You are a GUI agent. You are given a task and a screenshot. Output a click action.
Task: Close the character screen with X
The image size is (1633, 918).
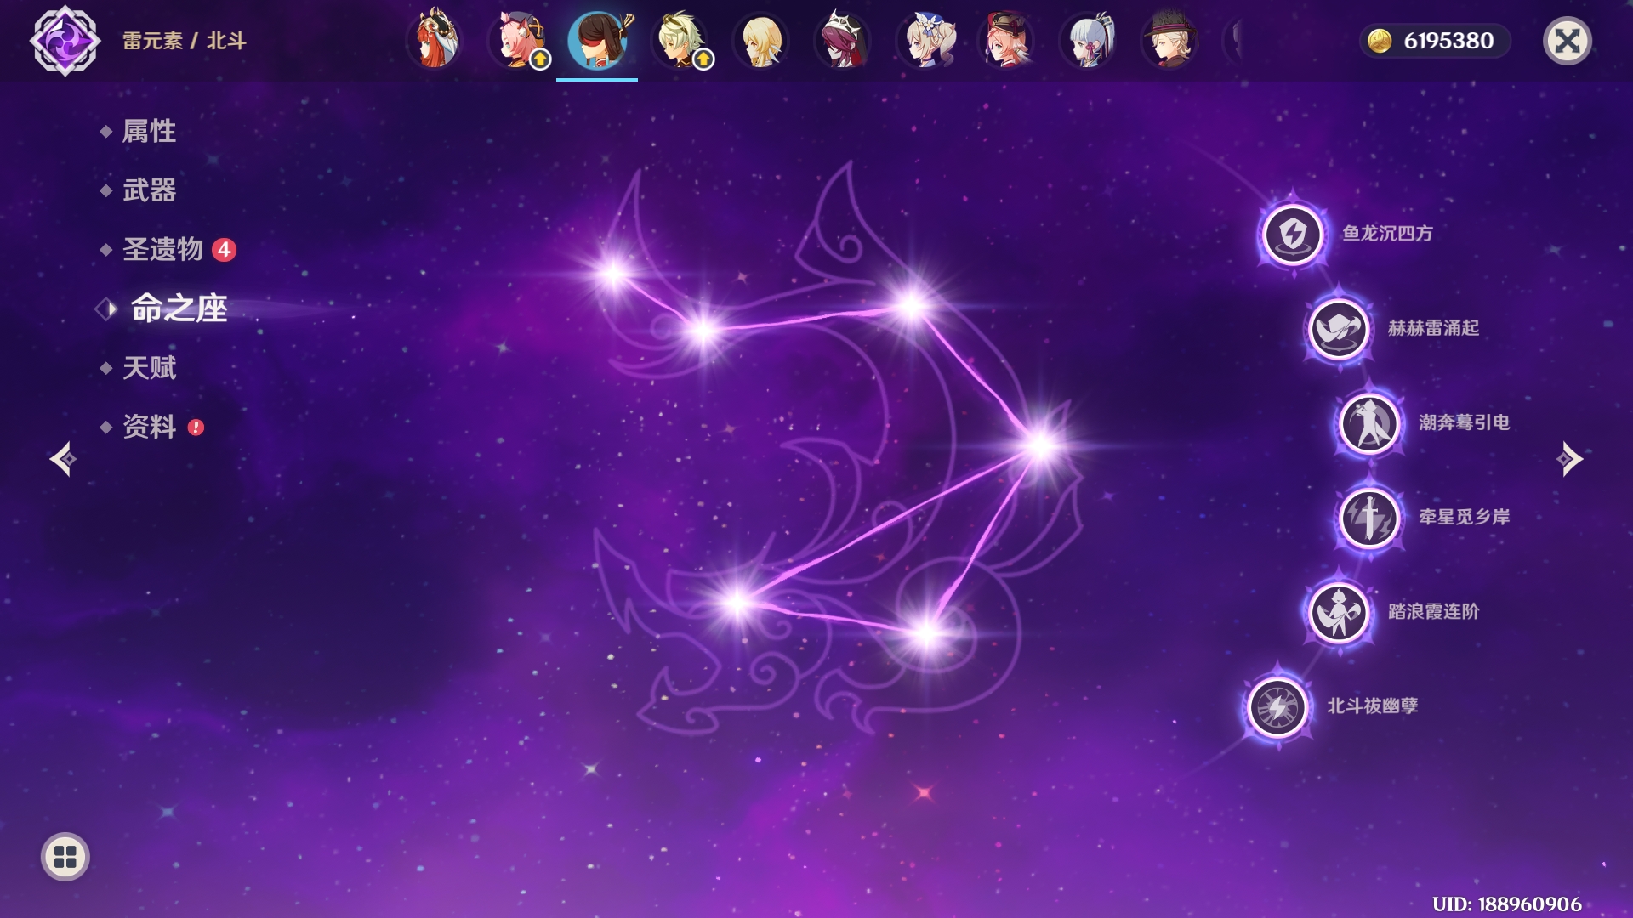[x=1567, y=41]
